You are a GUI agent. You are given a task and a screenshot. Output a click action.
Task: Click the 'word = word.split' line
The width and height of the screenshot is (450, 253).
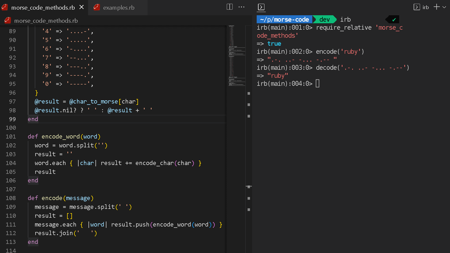coord(71,145)
